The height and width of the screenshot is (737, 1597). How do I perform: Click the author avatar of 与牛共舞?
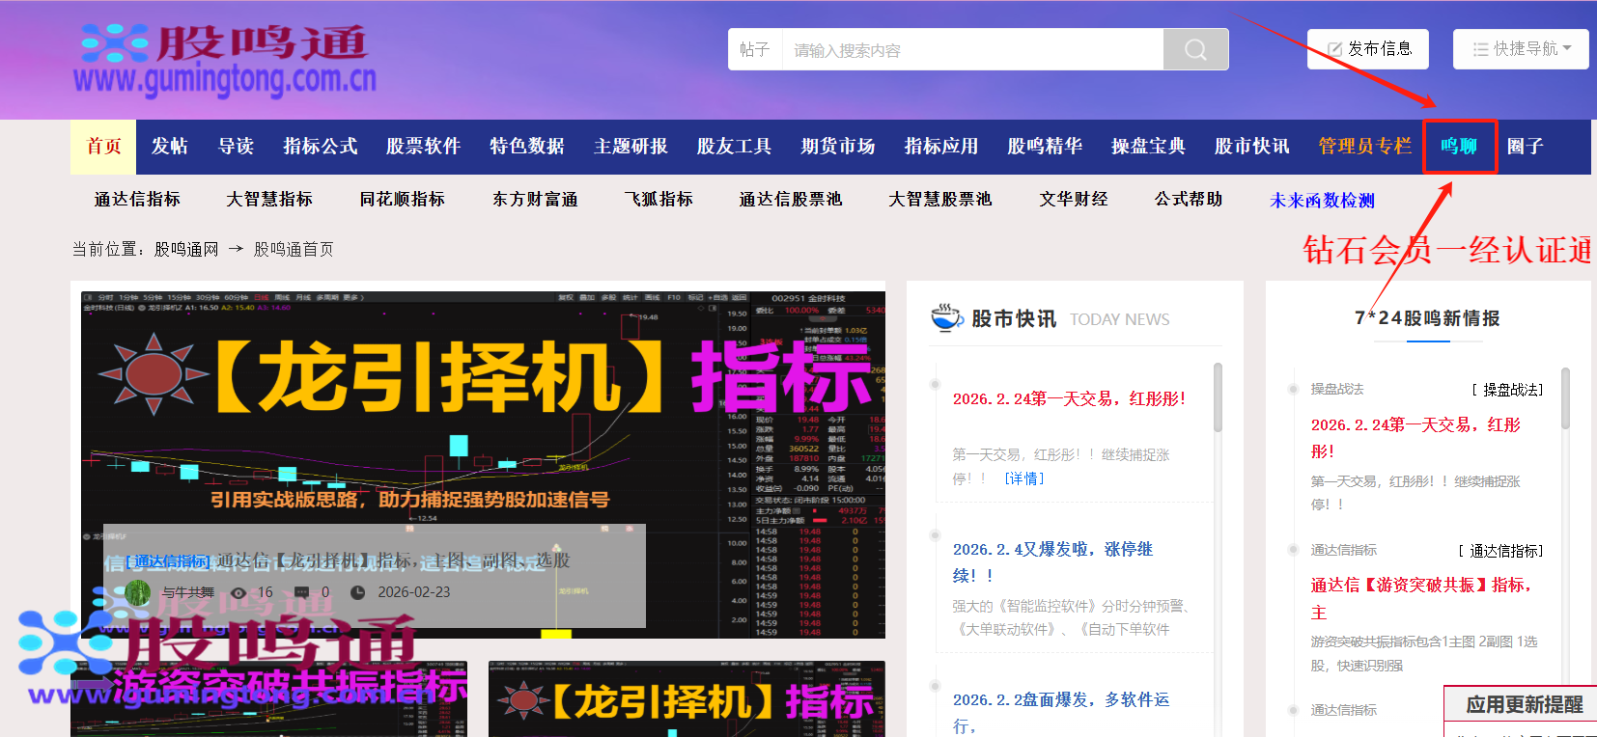(x=138, y=591)
